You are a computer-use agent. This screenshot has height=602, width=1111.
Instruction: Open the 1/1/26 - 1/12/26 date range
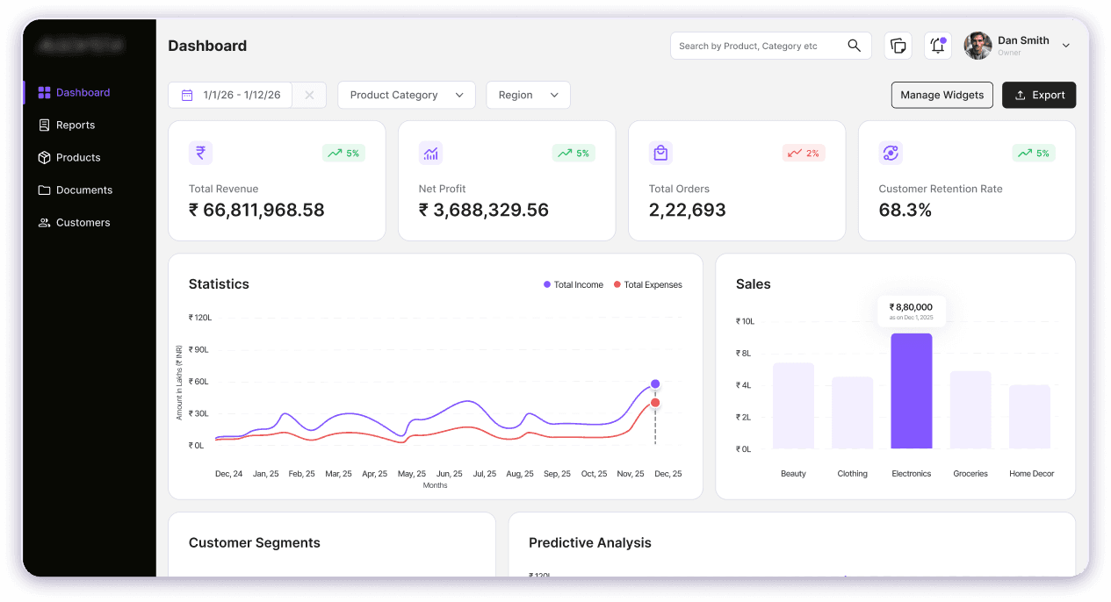point(230,95)
